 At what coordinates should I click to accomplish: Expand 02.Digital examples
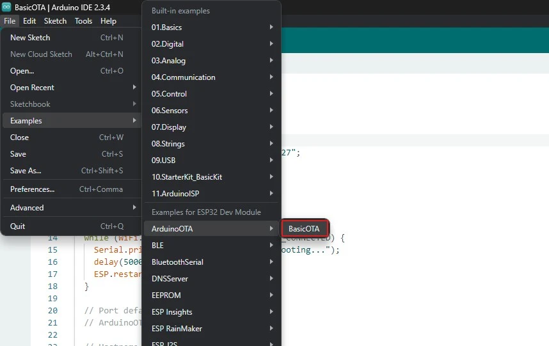(212, 43)
